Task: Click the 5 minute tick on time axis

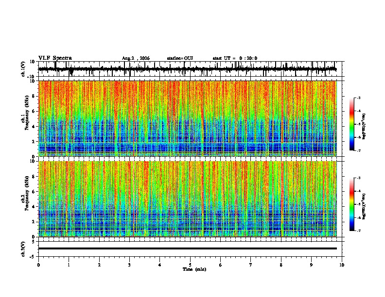Action: (x=190, y=265)
